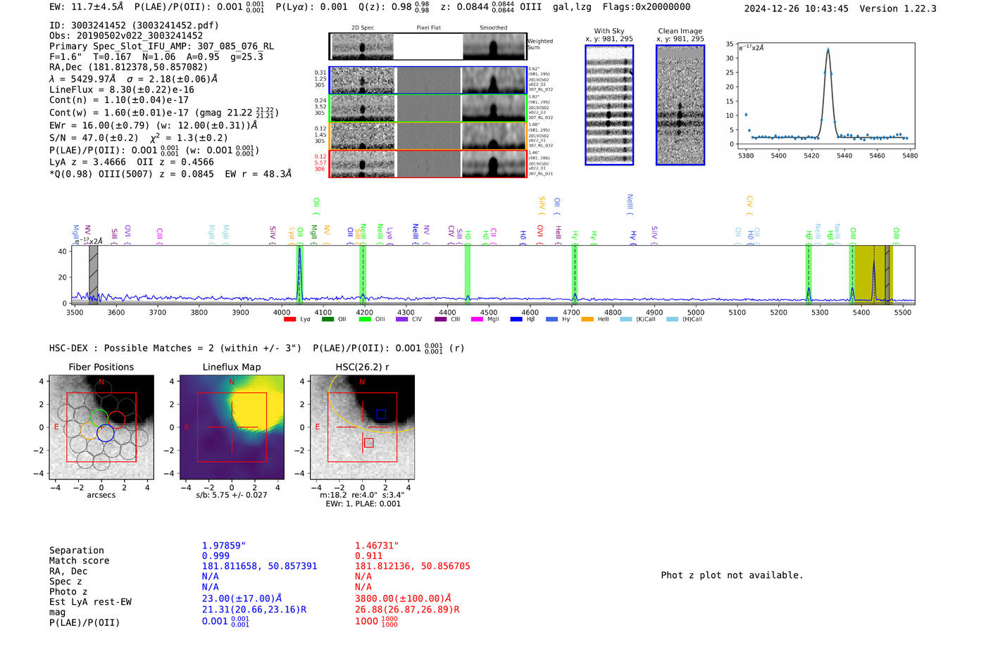This screenshot has width=986, height=671.
Task: Click the blue fiber circle in Fiber Positions
Action: 106,432
